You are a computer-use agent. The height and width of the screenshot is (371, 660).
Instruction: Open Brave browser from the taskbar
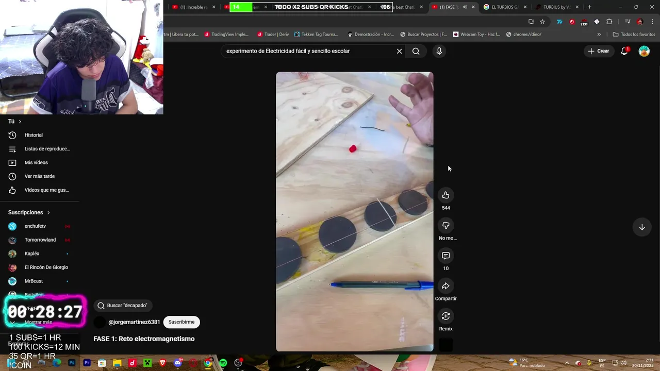pos(162,363)
